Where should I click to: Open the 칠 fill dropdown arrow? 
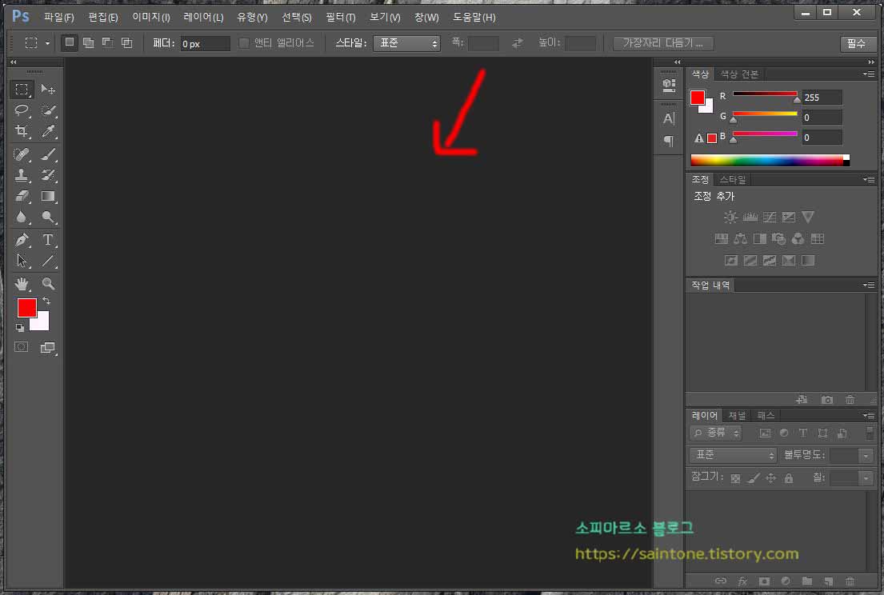[866, 478]
